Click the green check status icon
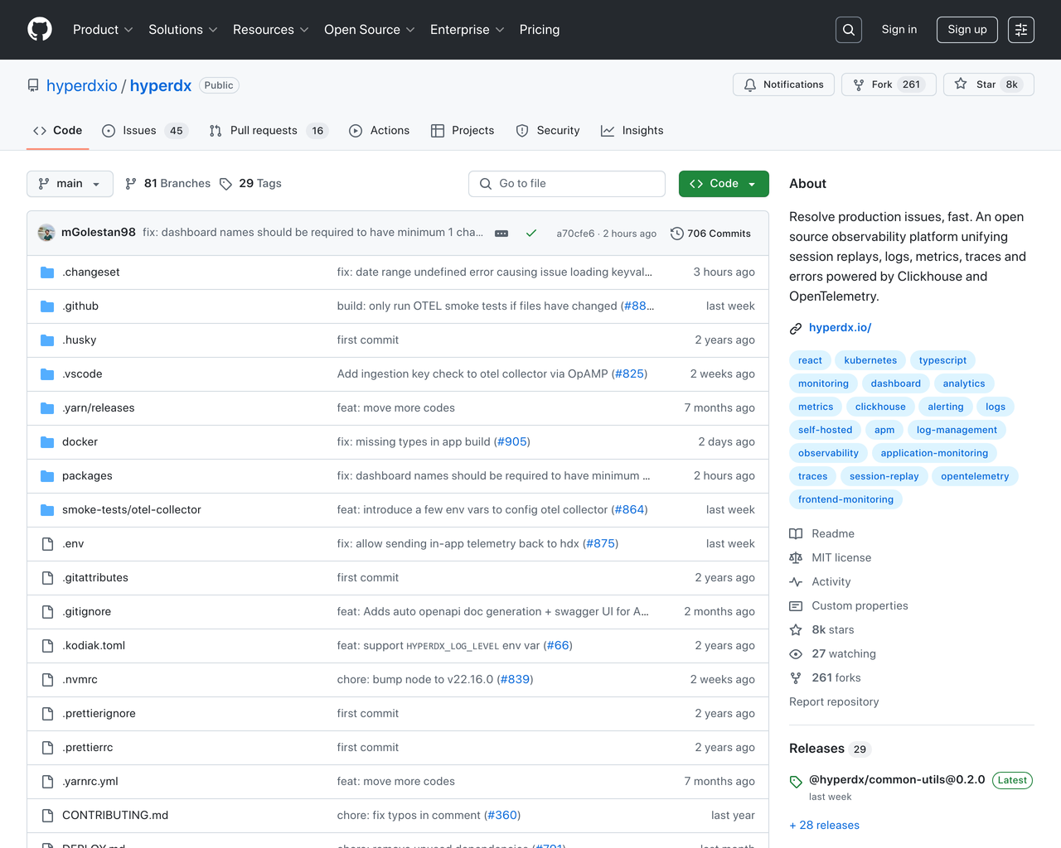 [531, 234]
